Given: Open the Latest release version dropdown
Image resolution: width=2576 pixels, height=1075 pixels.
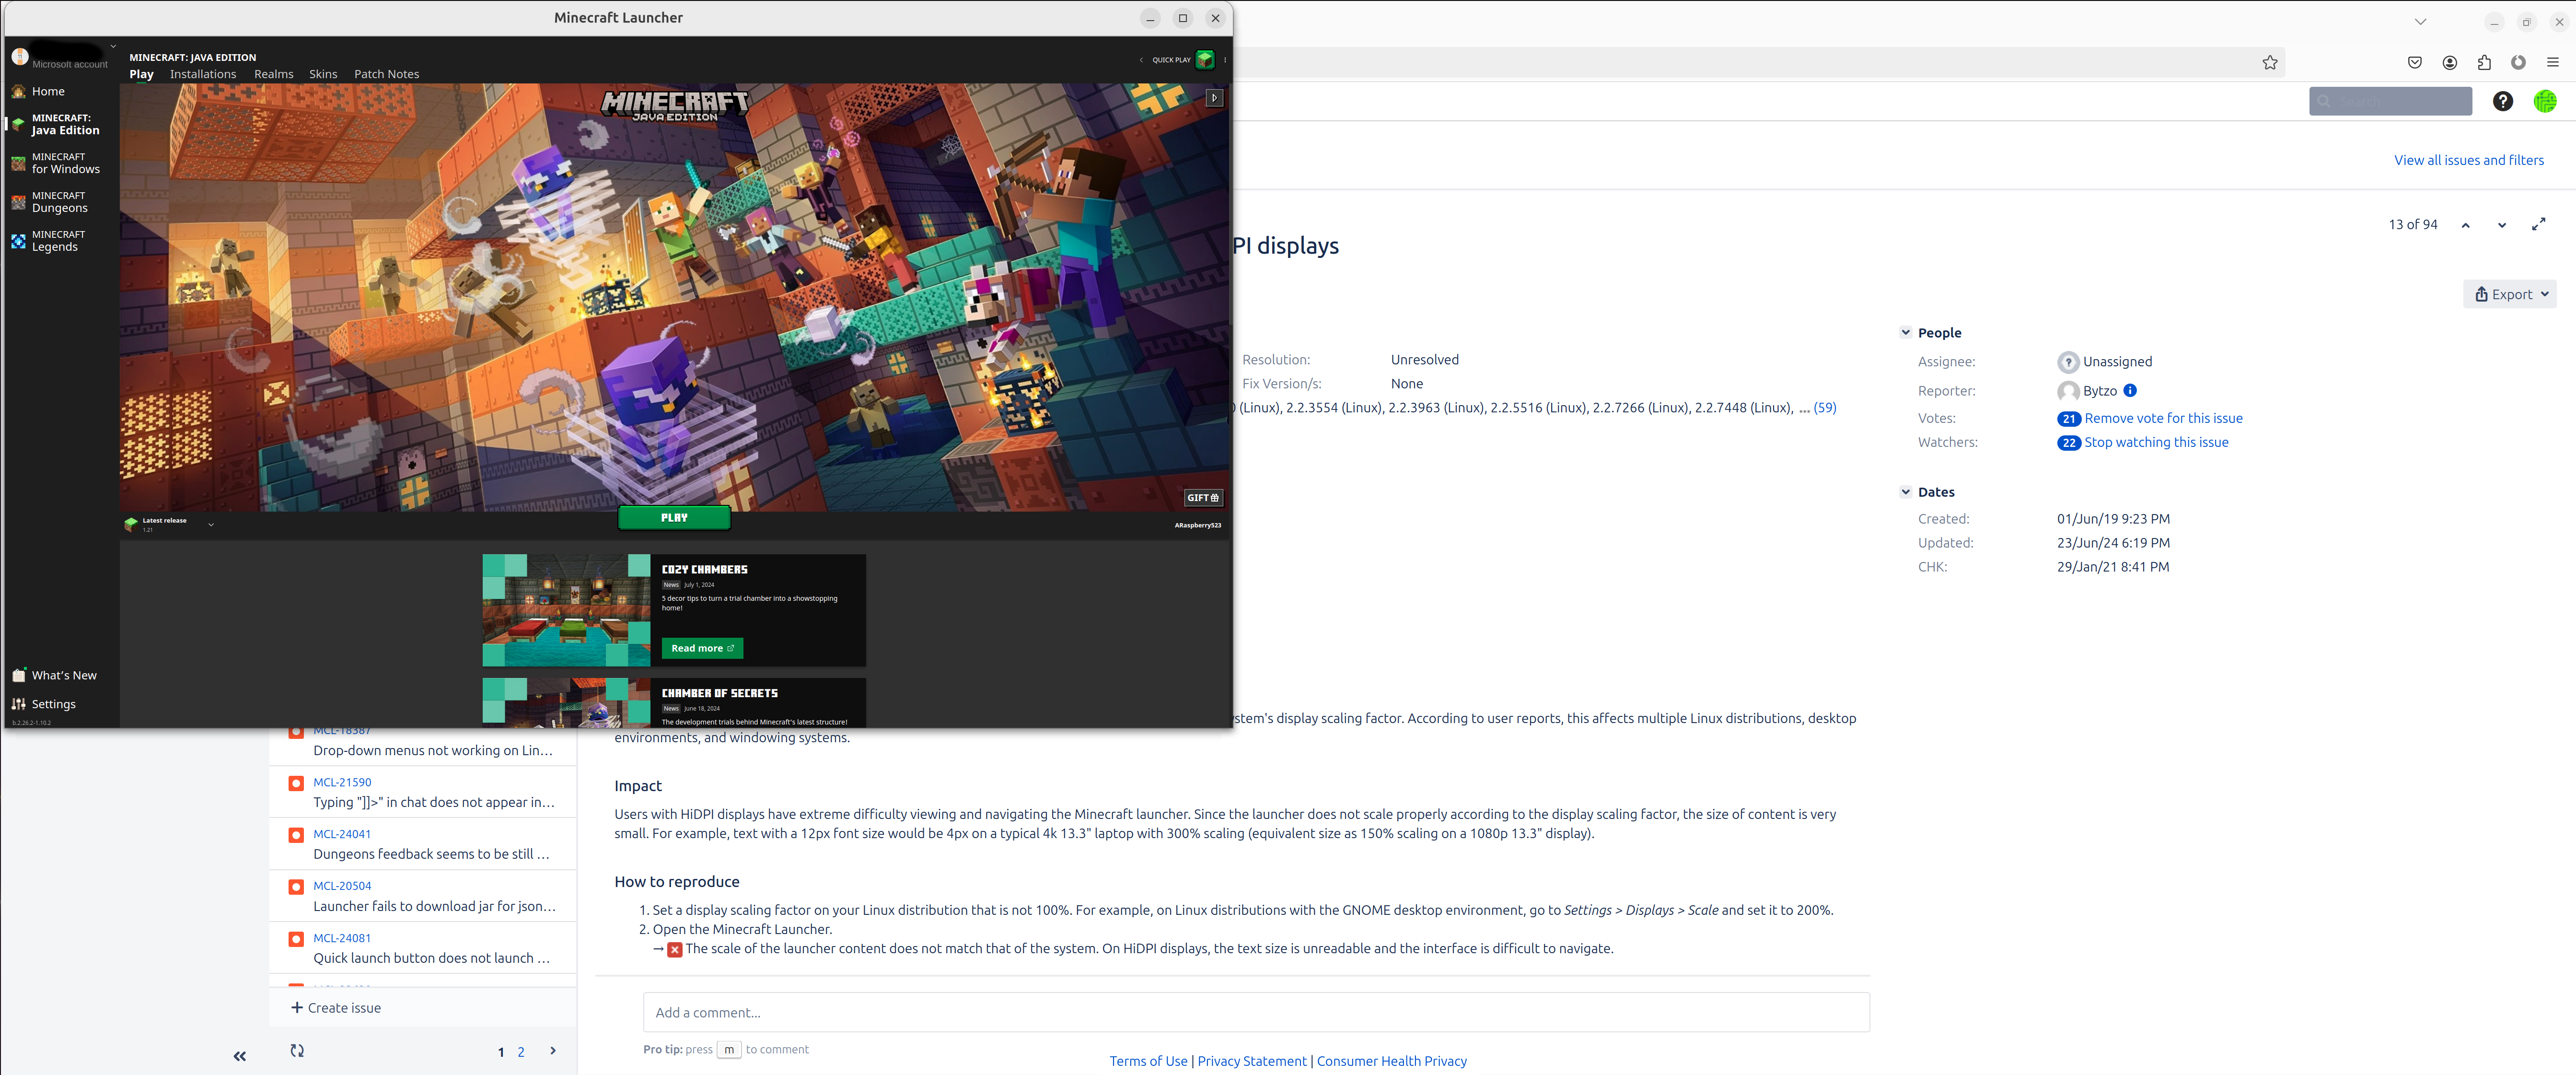Looking at the screenshot, I should coord(211,524).
